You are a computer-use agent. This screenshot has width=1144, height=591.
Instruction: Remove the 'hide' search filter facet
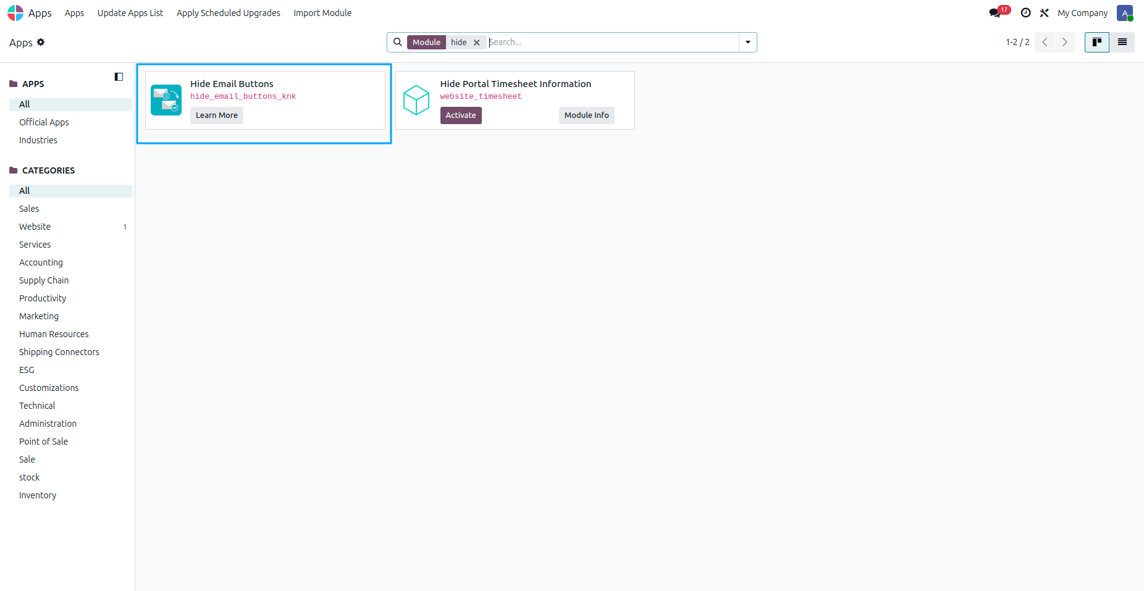point(477,43)
